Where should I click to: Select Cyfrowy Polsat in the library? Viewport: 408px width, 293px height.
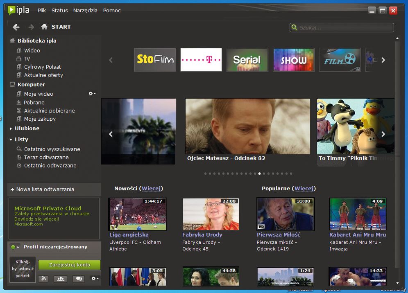click(43, 67)
